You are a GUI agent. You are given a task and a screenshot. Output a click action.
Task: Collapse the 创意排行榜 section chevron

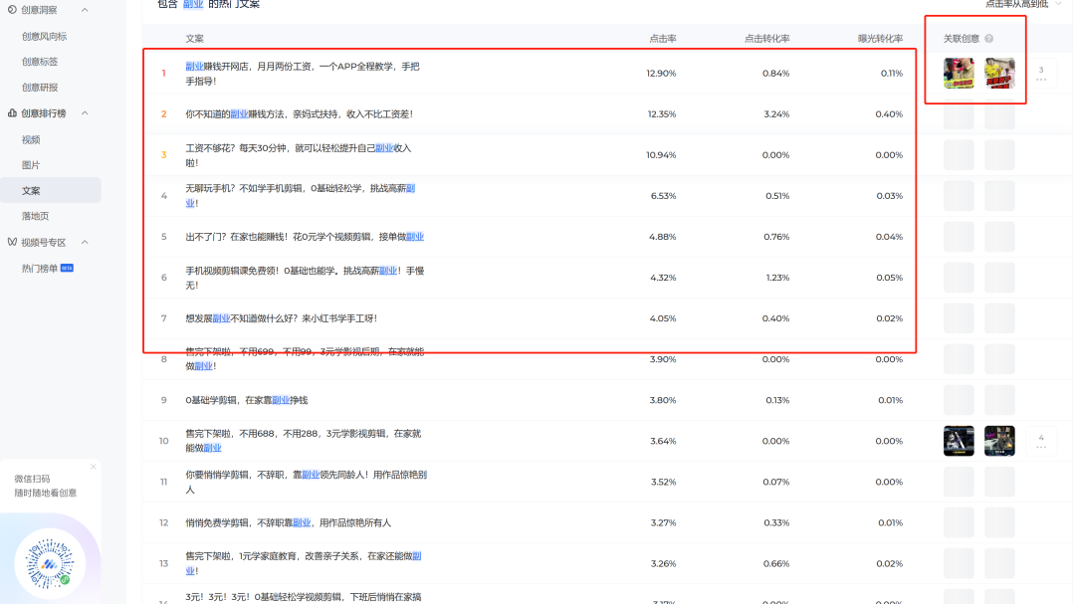[85, 113]
